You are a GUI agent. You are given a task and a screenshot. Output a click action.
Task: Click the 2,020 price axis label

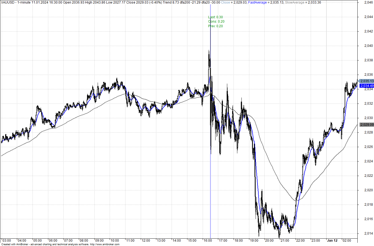(369, 190)
